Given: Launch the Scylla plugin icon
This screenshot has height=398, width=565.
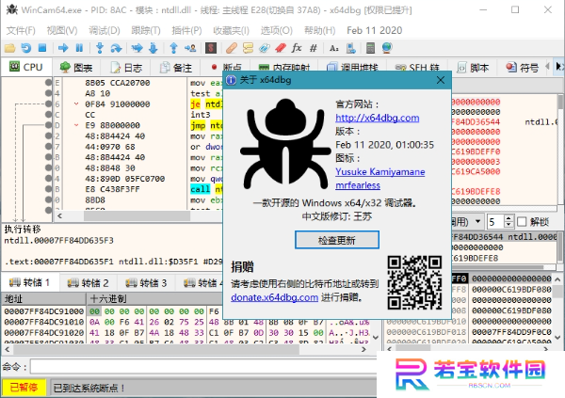Looking at the screenshot, I should [211, 48].
